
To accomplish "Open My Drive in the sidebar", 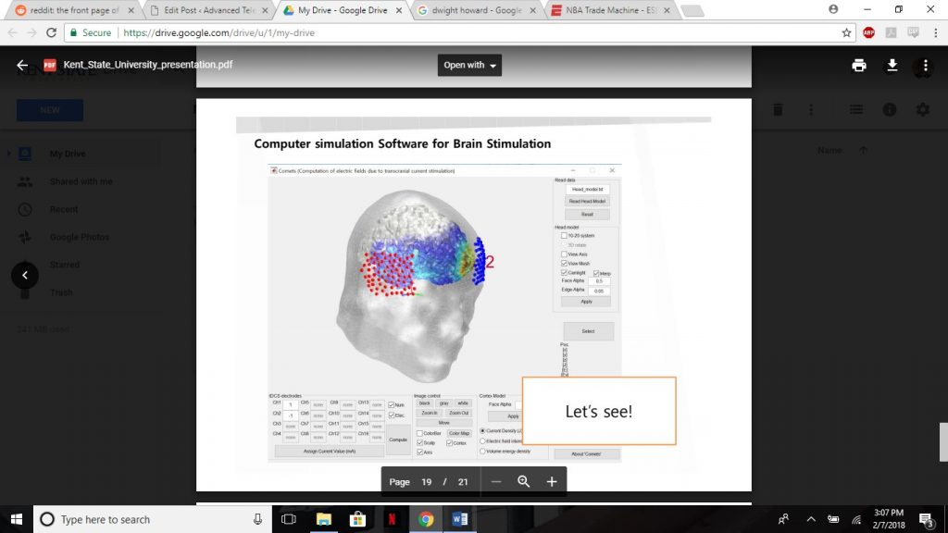I will point(67,154).
